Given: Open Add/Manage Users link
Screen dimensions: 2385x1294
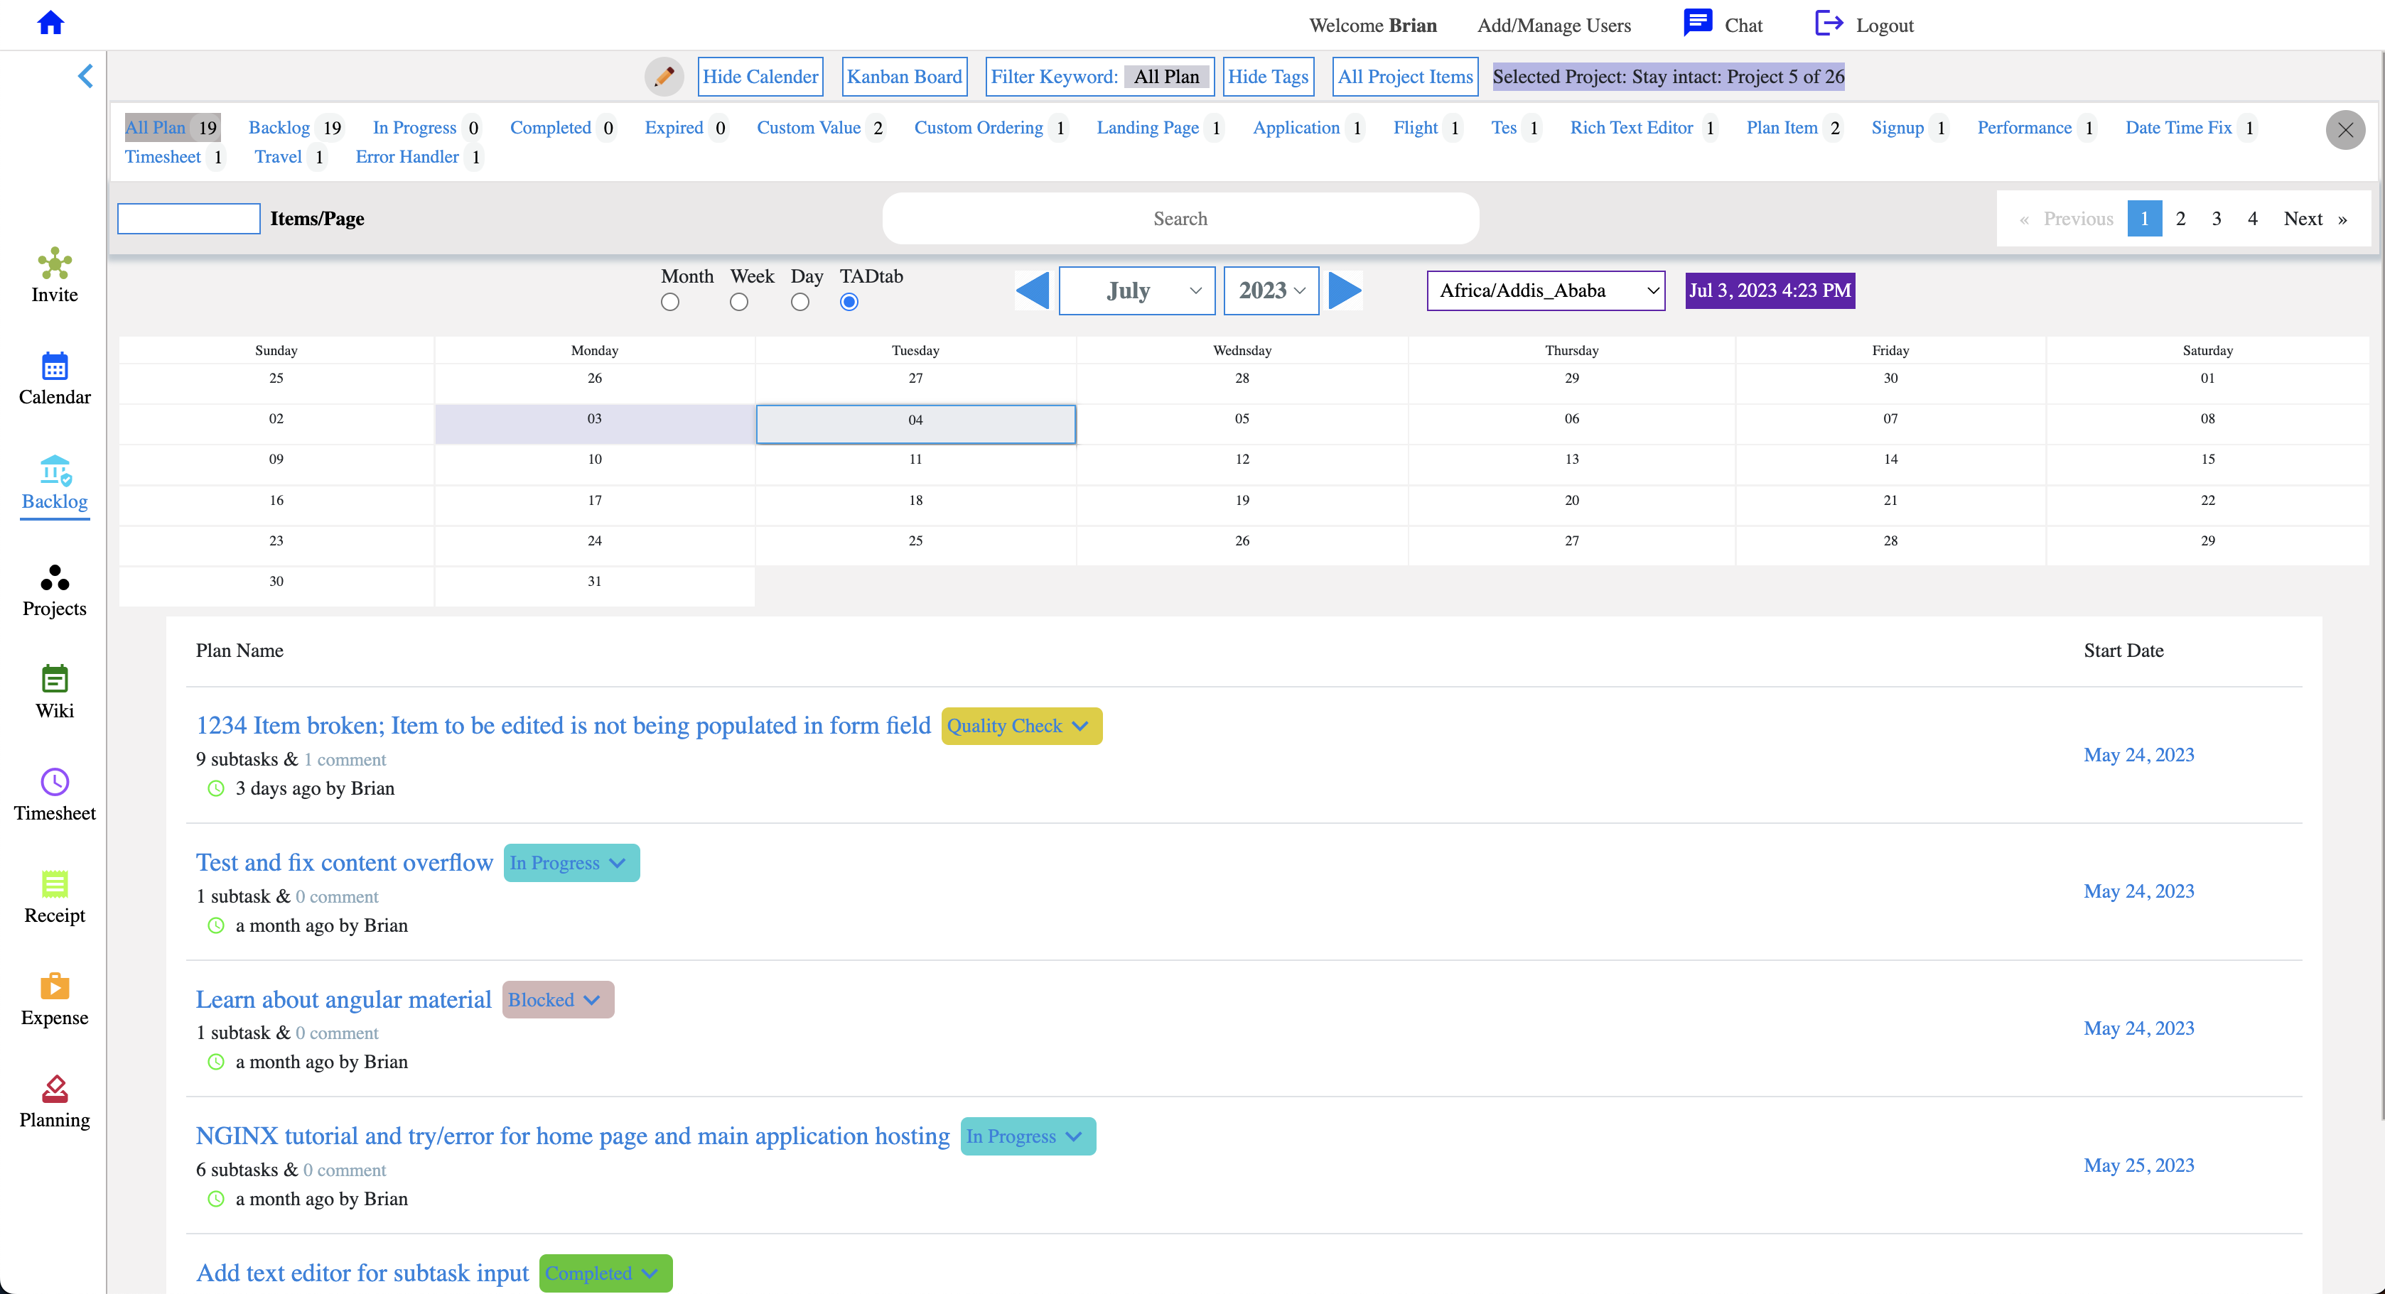Looking at the screenshot, I should [1554, 26].
